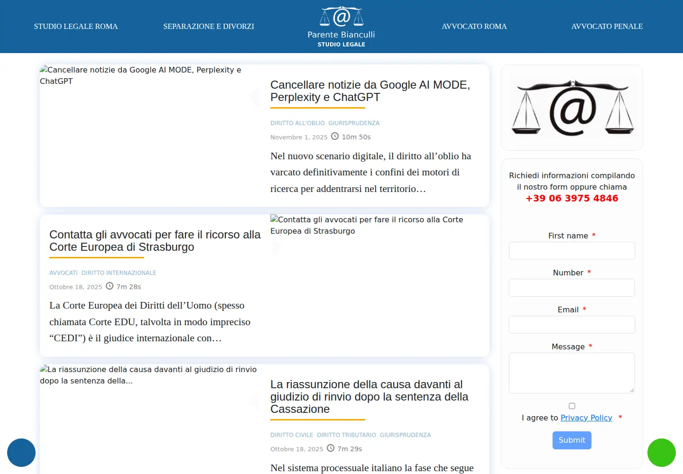
Task: Select the Avvocato Penale menu item
Action: [607, 27]
